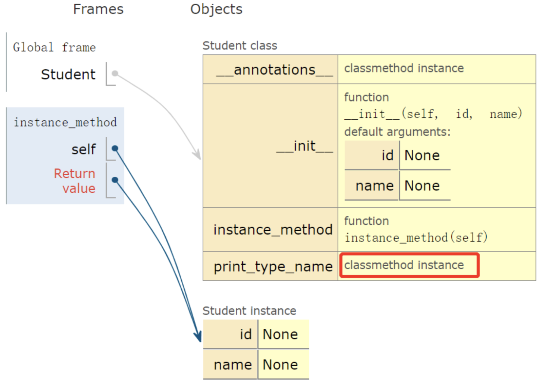Image resolution: width=539 pixels, height=382 pixels.
Task: Click the Objects column heading
Action: (x=216, y=9)
